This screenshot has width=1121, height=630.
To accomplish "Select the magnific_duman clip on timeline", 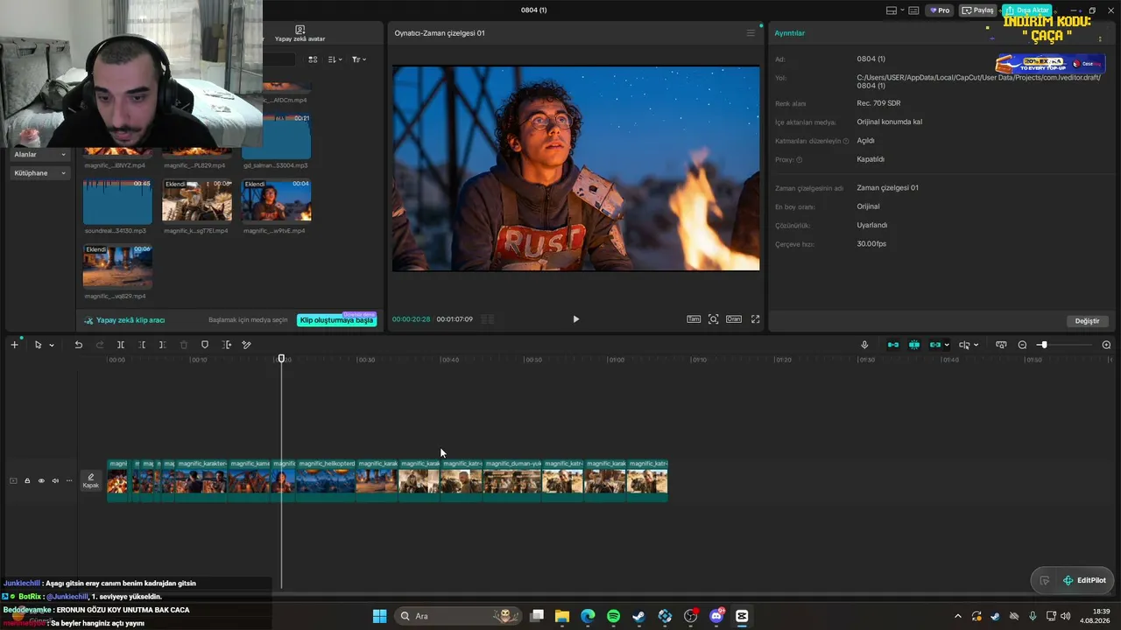I will pyautogui.click(x=512, y=480).
